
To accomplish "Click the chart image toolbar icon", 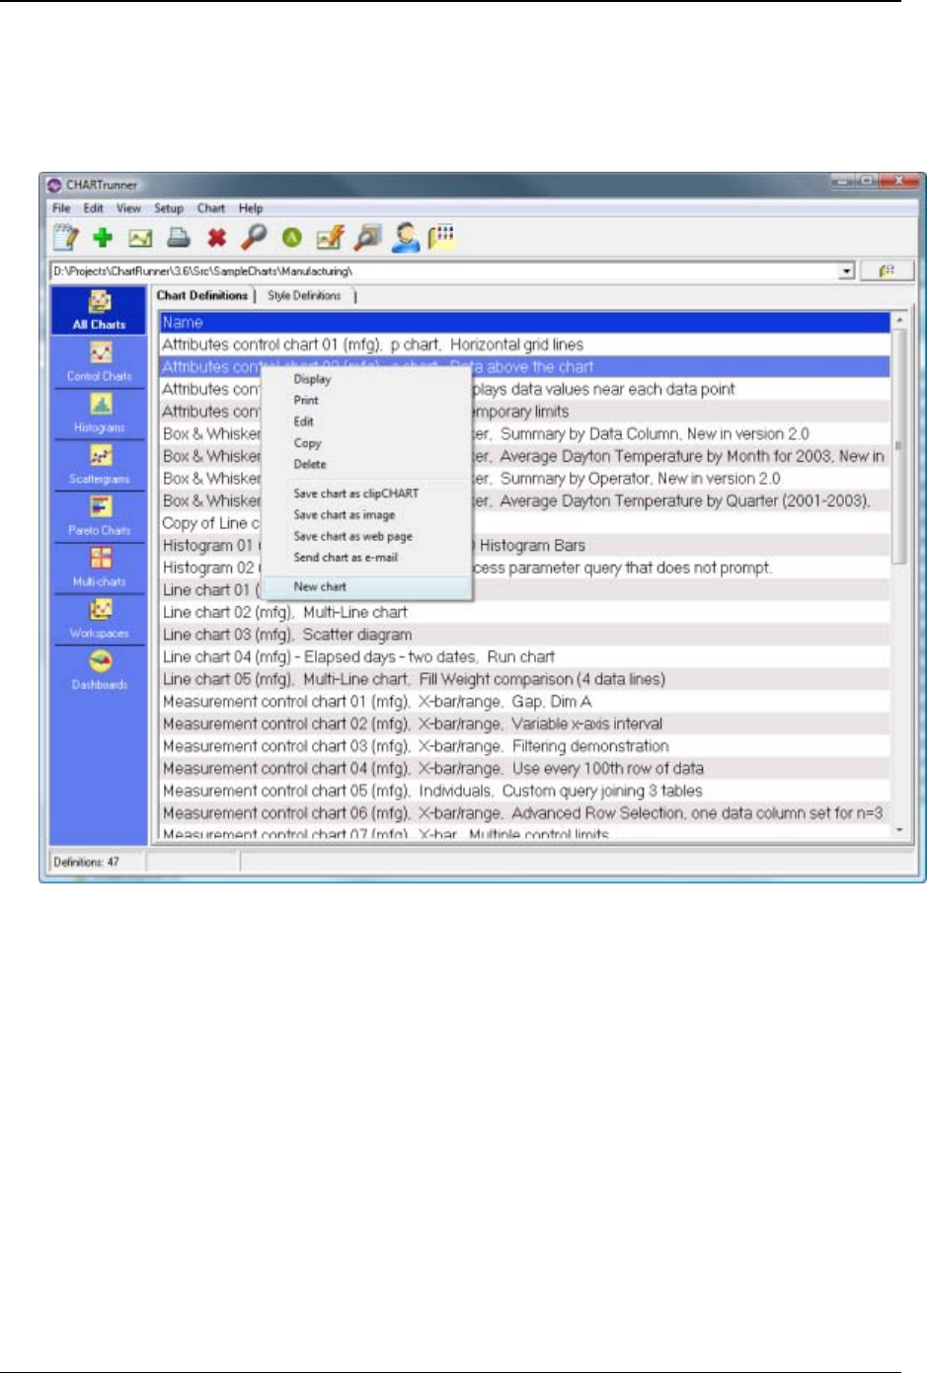I will click(141, 238).
